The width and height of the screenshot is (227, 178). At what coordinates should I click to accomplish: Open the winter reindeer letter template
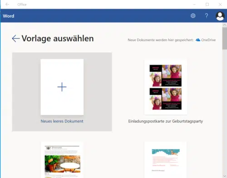tap(165, 160)
